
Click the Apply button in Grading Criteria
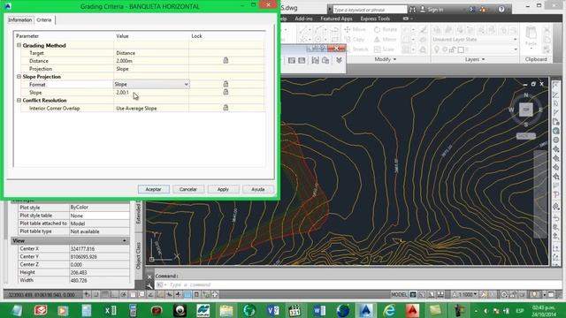223,189
